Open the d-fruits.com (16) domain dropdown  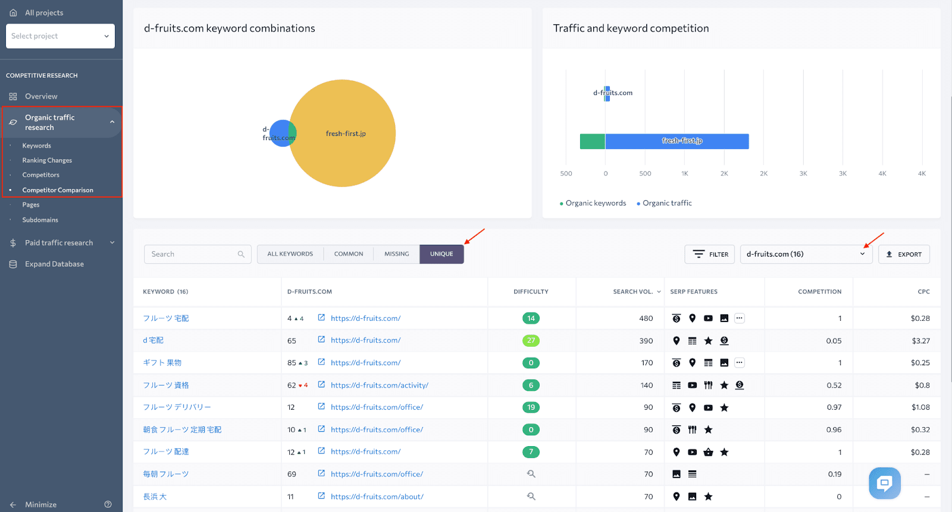(806, 254)
